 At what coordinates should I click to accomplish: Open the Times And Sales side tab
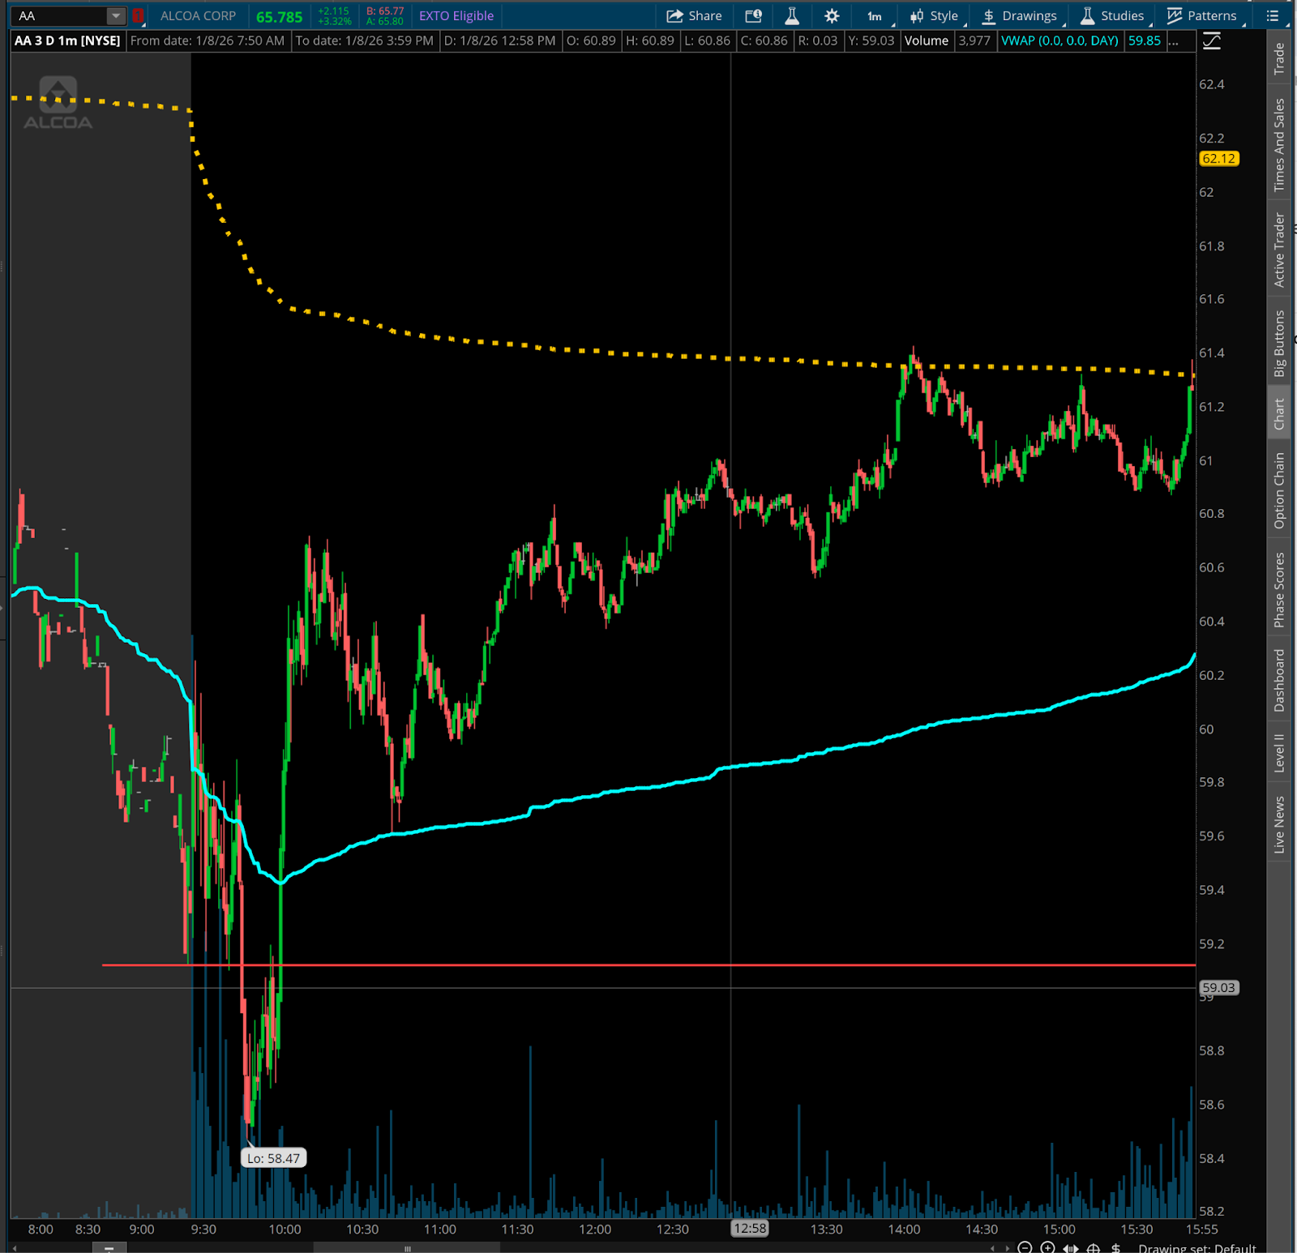pyautogui.click(x=1279, y=145)
